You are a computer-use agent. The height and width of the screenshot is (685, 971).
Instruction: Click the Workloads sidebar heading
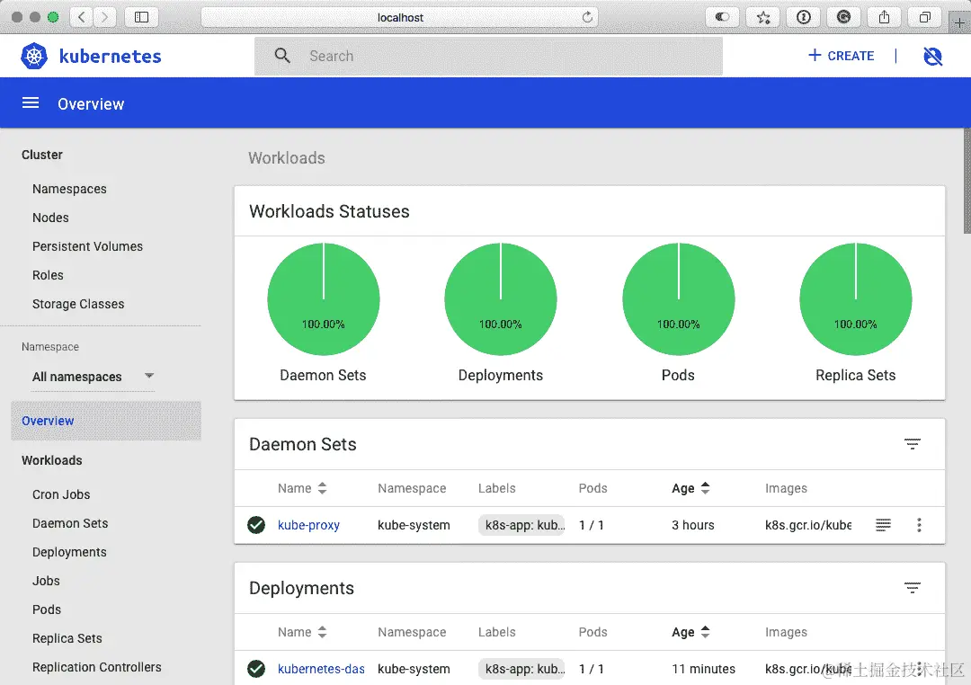click(x=52, y=460)
